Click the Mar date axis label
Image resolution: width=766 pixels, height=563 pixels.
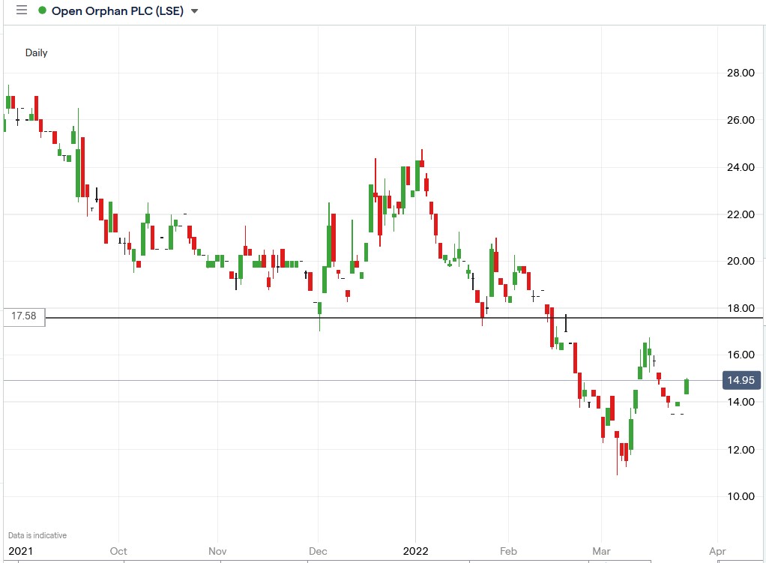tap(601, 551)
